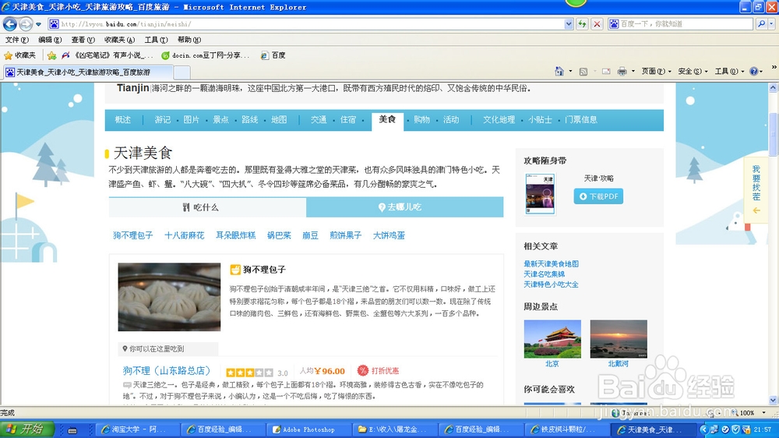Viewport: 779px width, 438px height.
Task: Click the search magnifier icon
Action: coord(761,24)
